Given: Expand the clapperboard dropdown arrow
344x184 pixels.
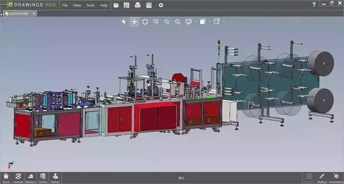Looking at the screenshot, I should 210,22.
